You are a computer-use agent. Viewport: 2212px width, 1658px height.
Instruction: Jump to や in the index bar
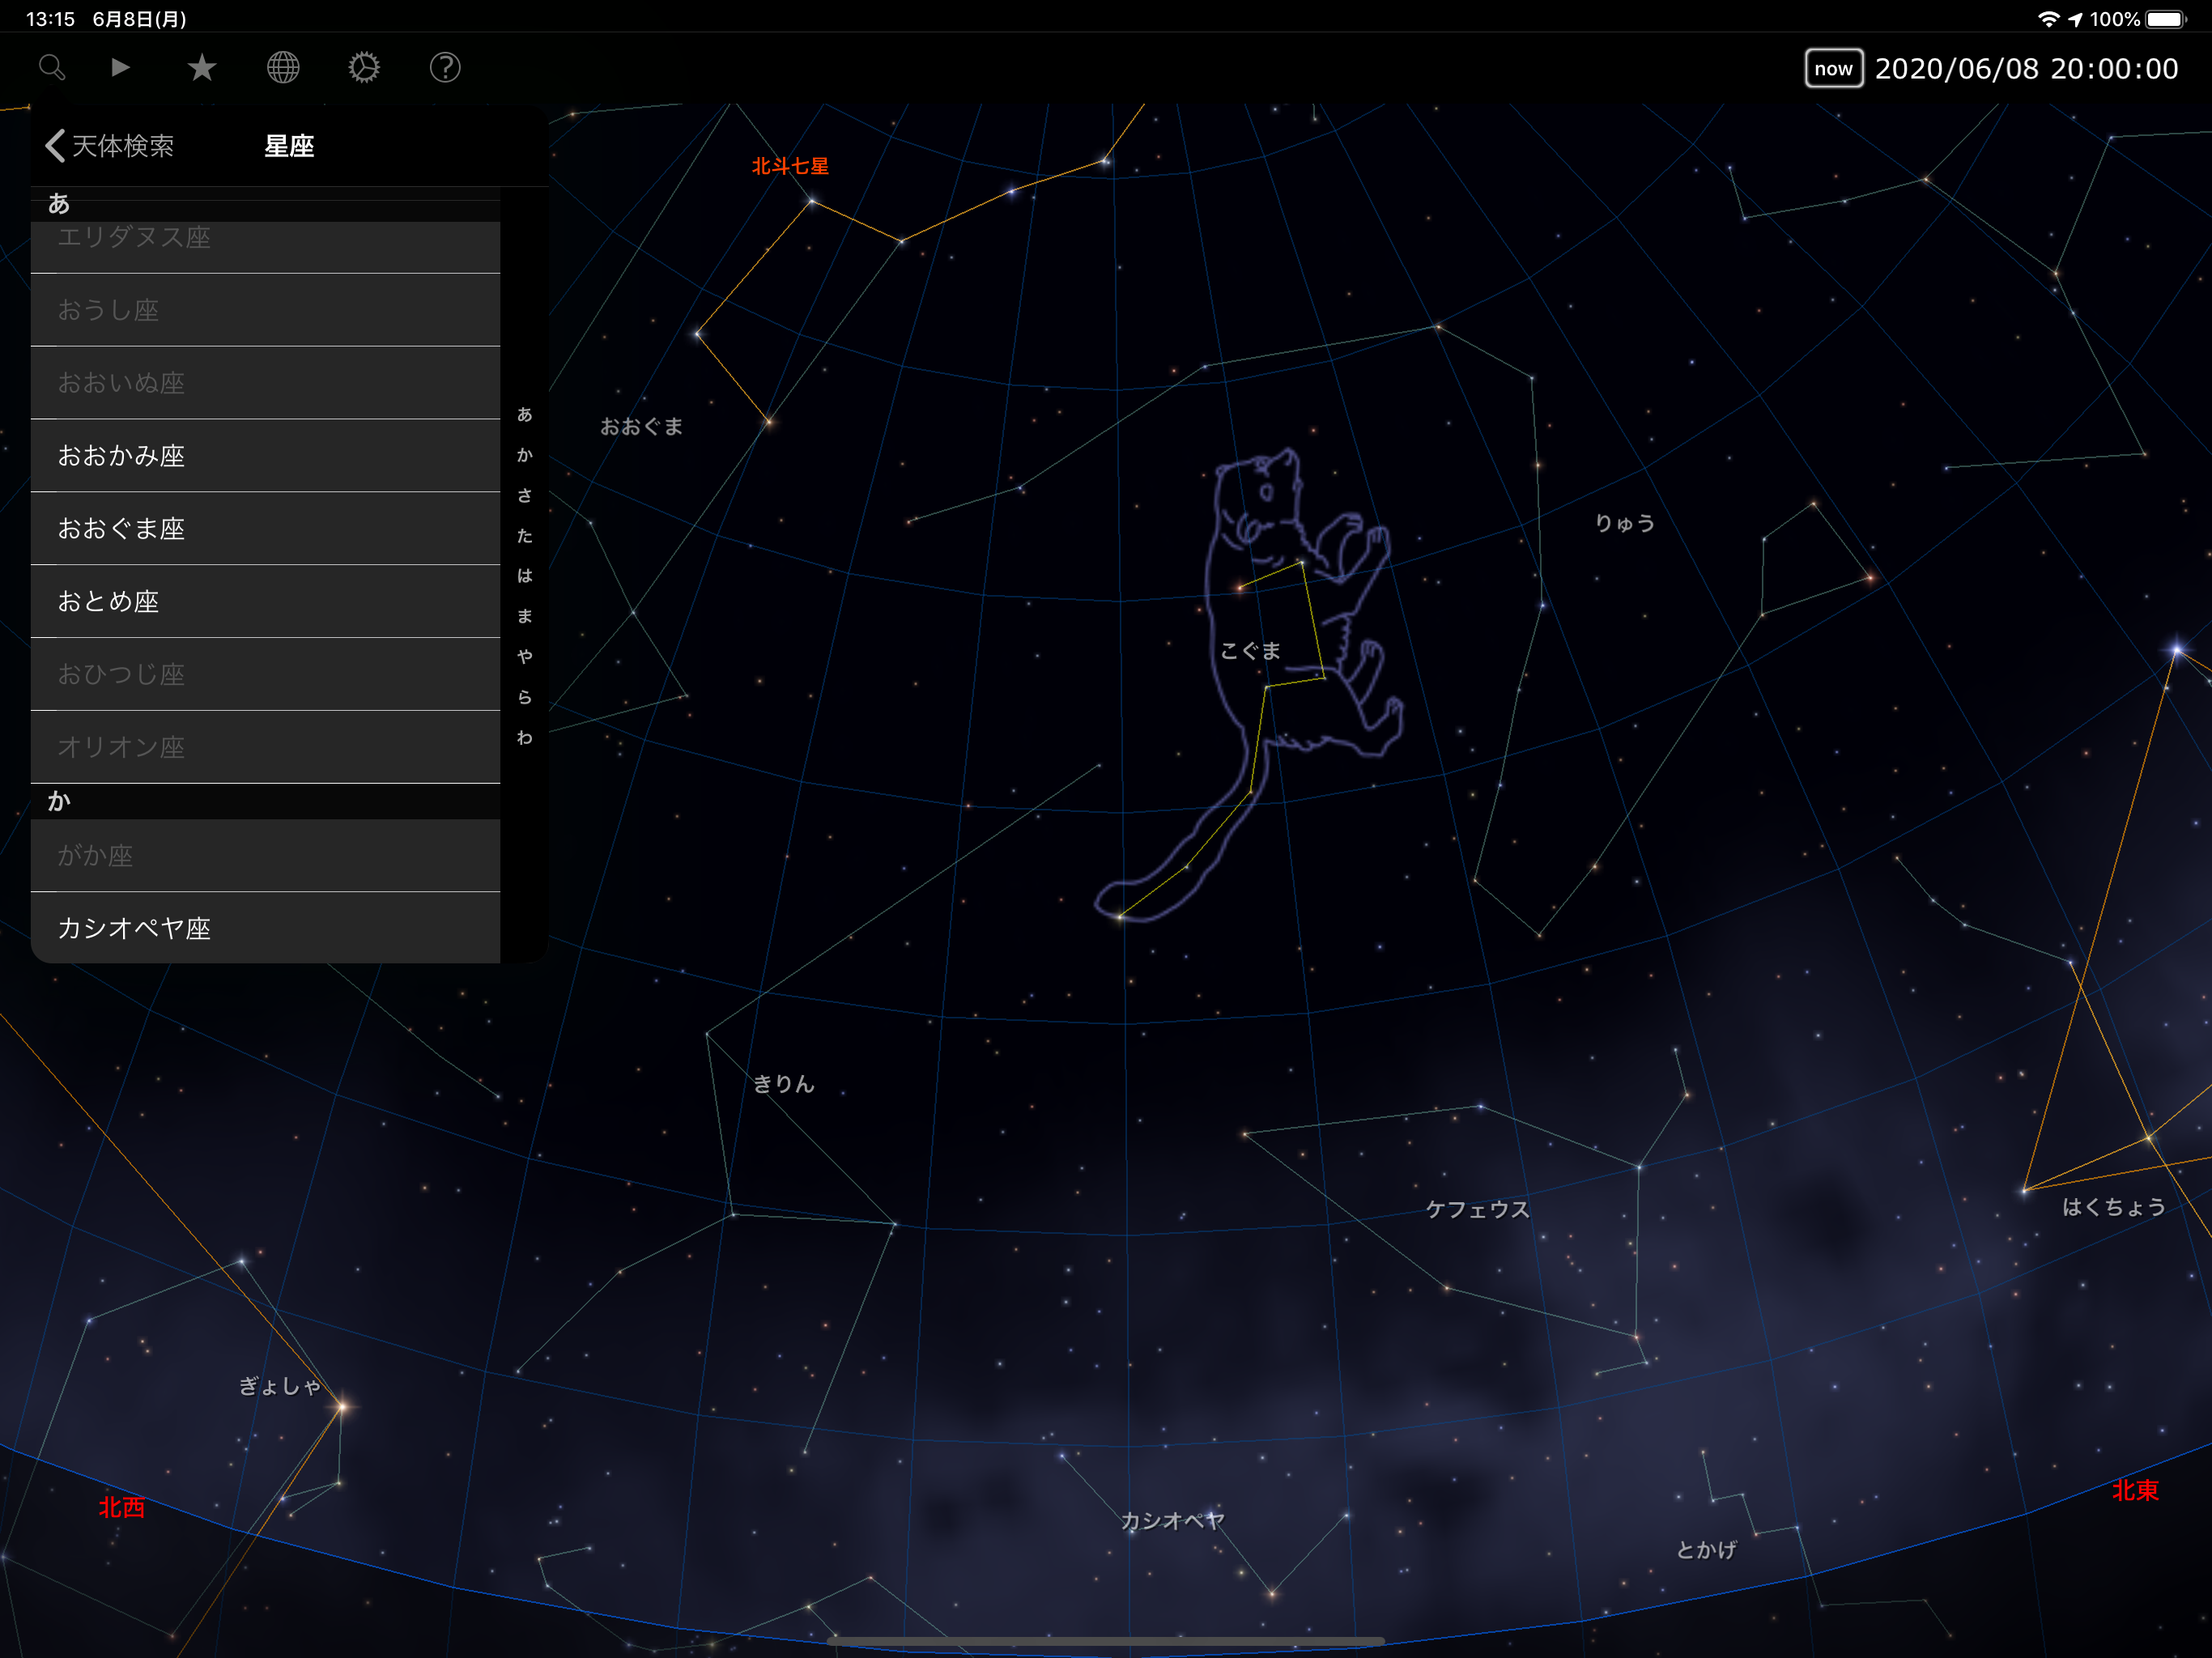(x=525, y=657)
